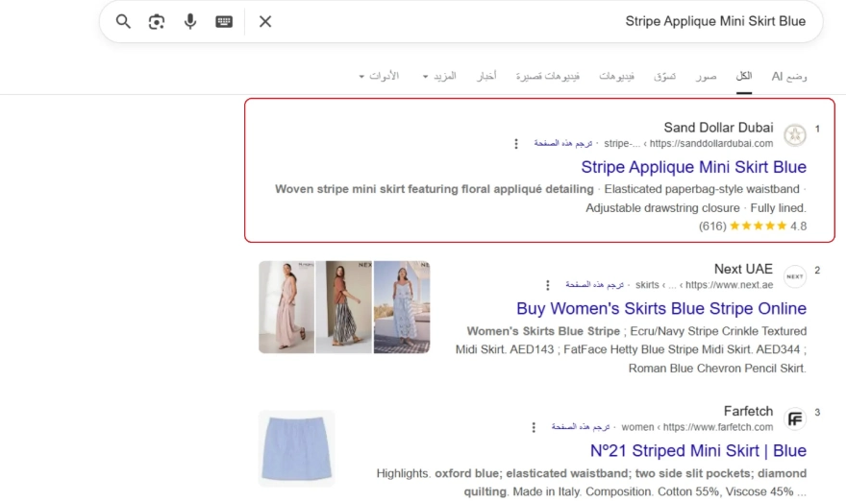Select the الكل (All) tab
The image size is (846, 501).
click(x=744, y=76)
